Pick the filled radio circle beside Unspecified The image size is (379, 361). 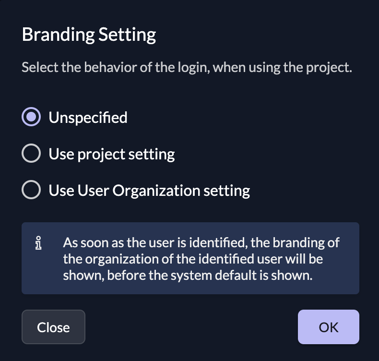[31, 117]
